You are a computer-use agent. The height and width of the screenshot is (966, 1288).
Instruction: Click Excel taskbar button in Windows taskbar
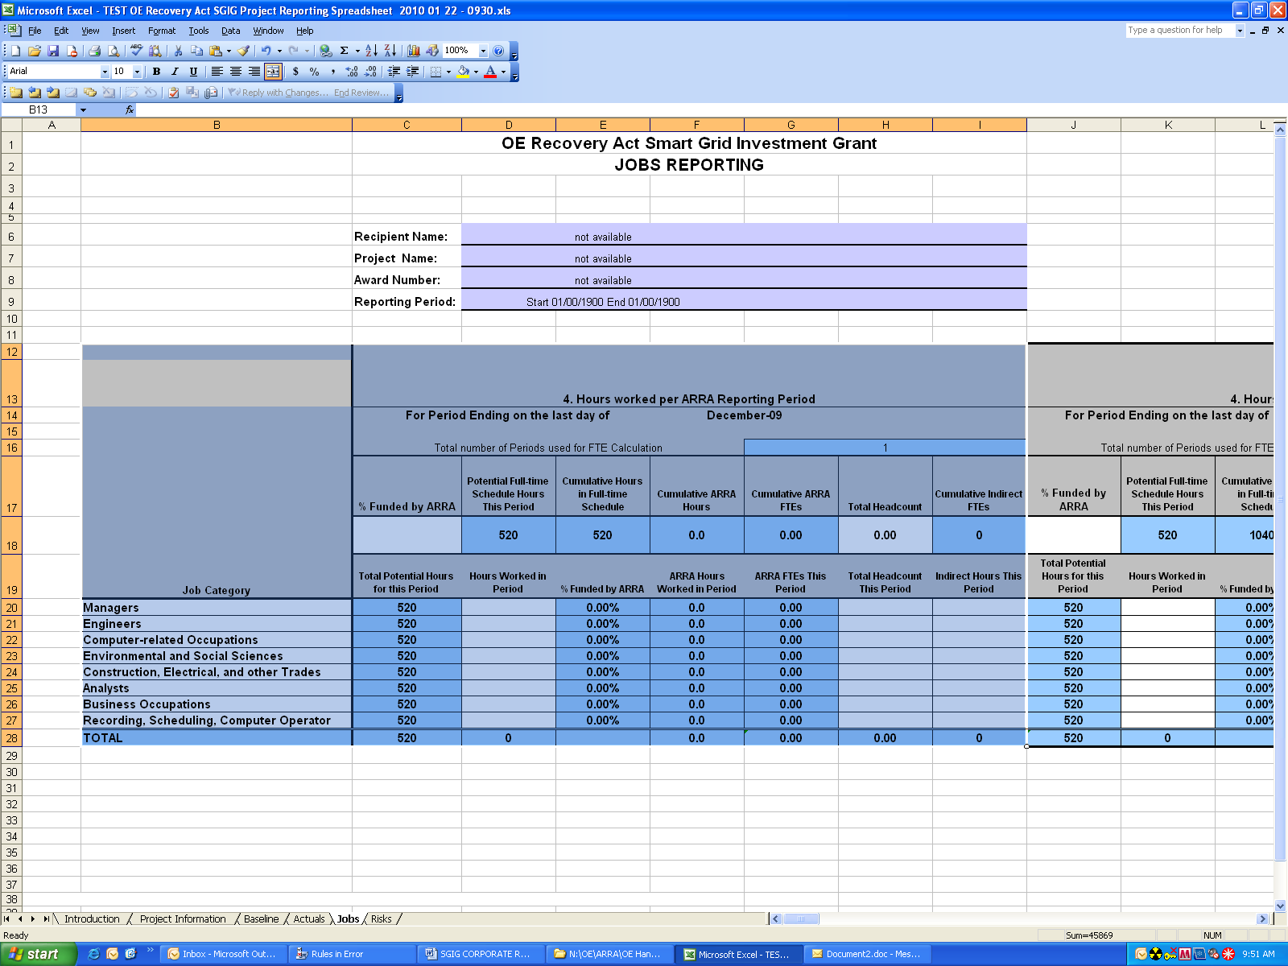[x=737, y=954]
